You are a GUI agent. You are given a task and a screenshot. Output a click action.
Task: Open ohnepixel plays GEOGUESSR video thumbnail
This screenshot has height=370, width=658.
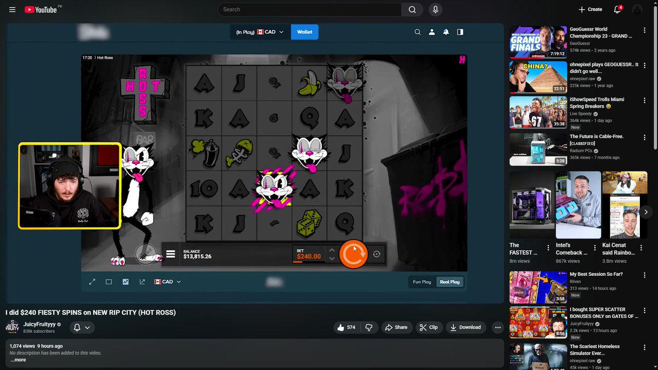pos(538,77)
